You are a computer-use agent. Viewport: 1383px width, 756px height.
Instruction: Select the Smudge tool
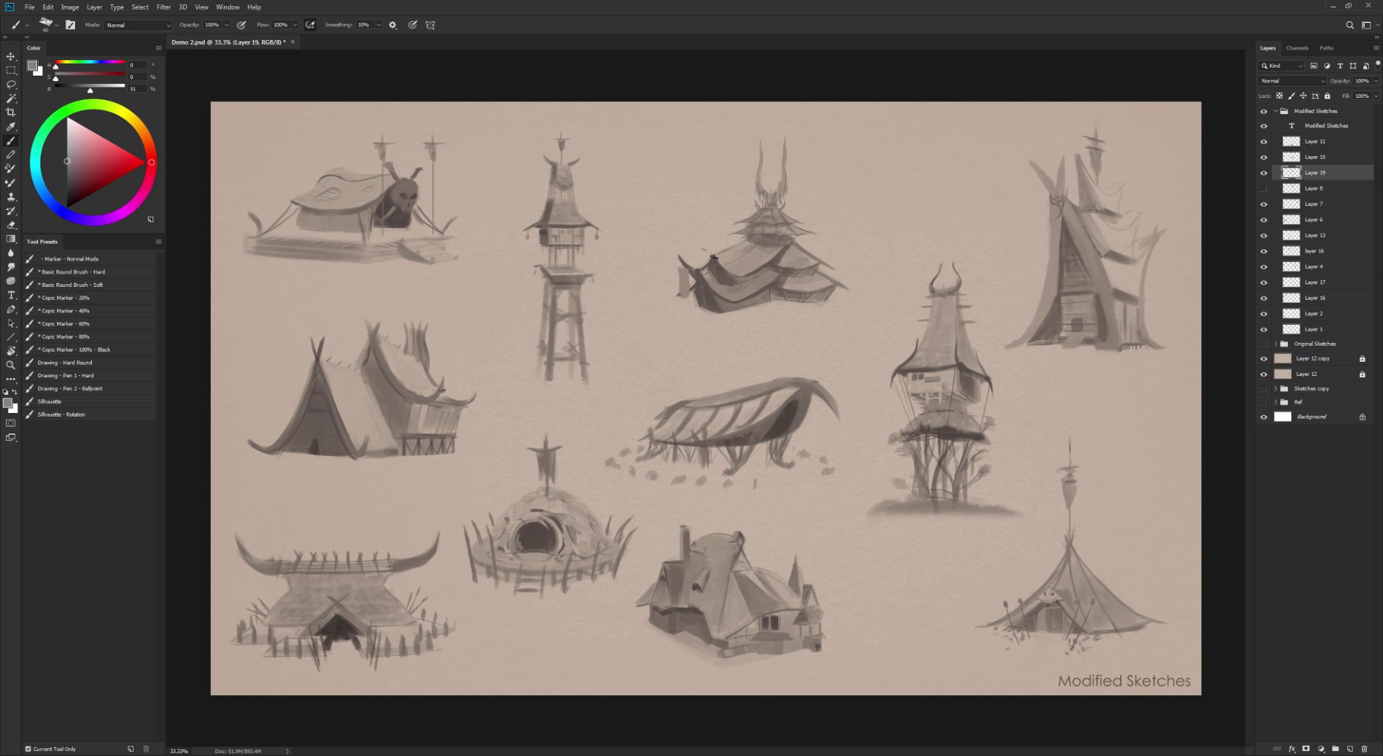pos(11,267)
